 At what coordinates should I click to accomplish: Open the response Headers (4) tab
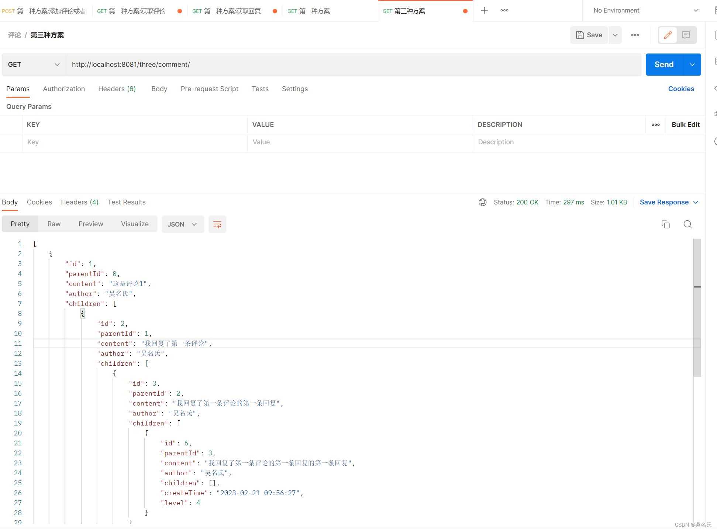click(80, 202)
